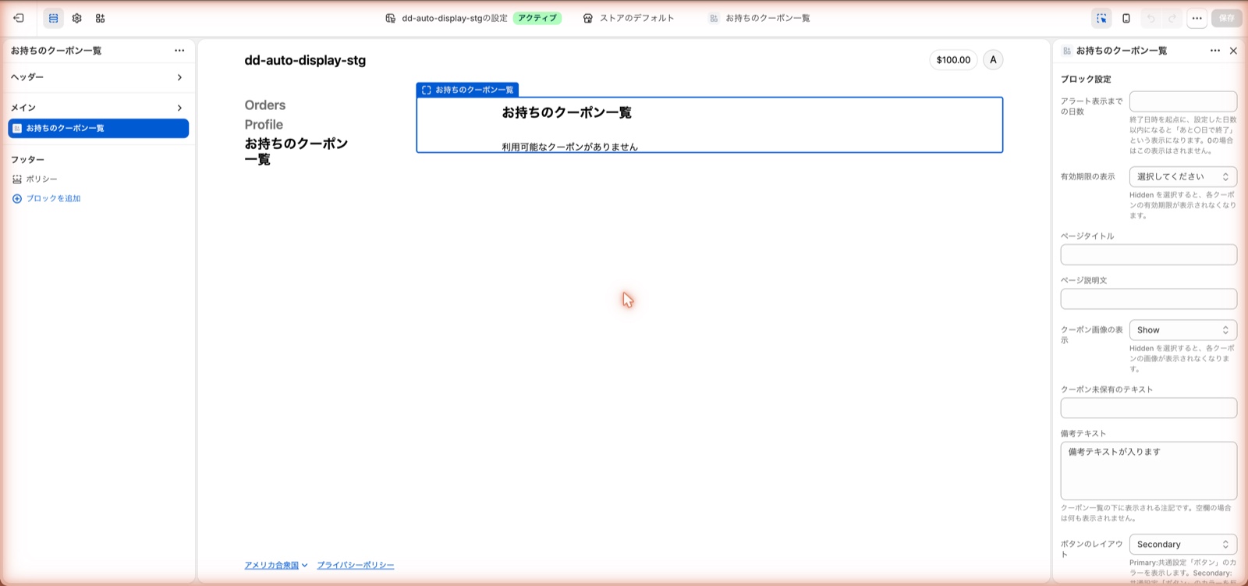Select the ポリシー footer block

pos(98,179)
